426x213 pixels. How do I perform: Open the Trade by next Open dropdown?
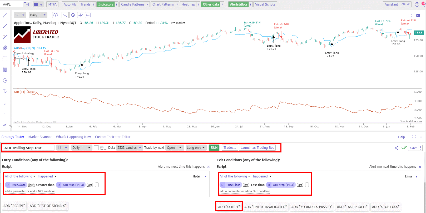[x=174, y=148]
